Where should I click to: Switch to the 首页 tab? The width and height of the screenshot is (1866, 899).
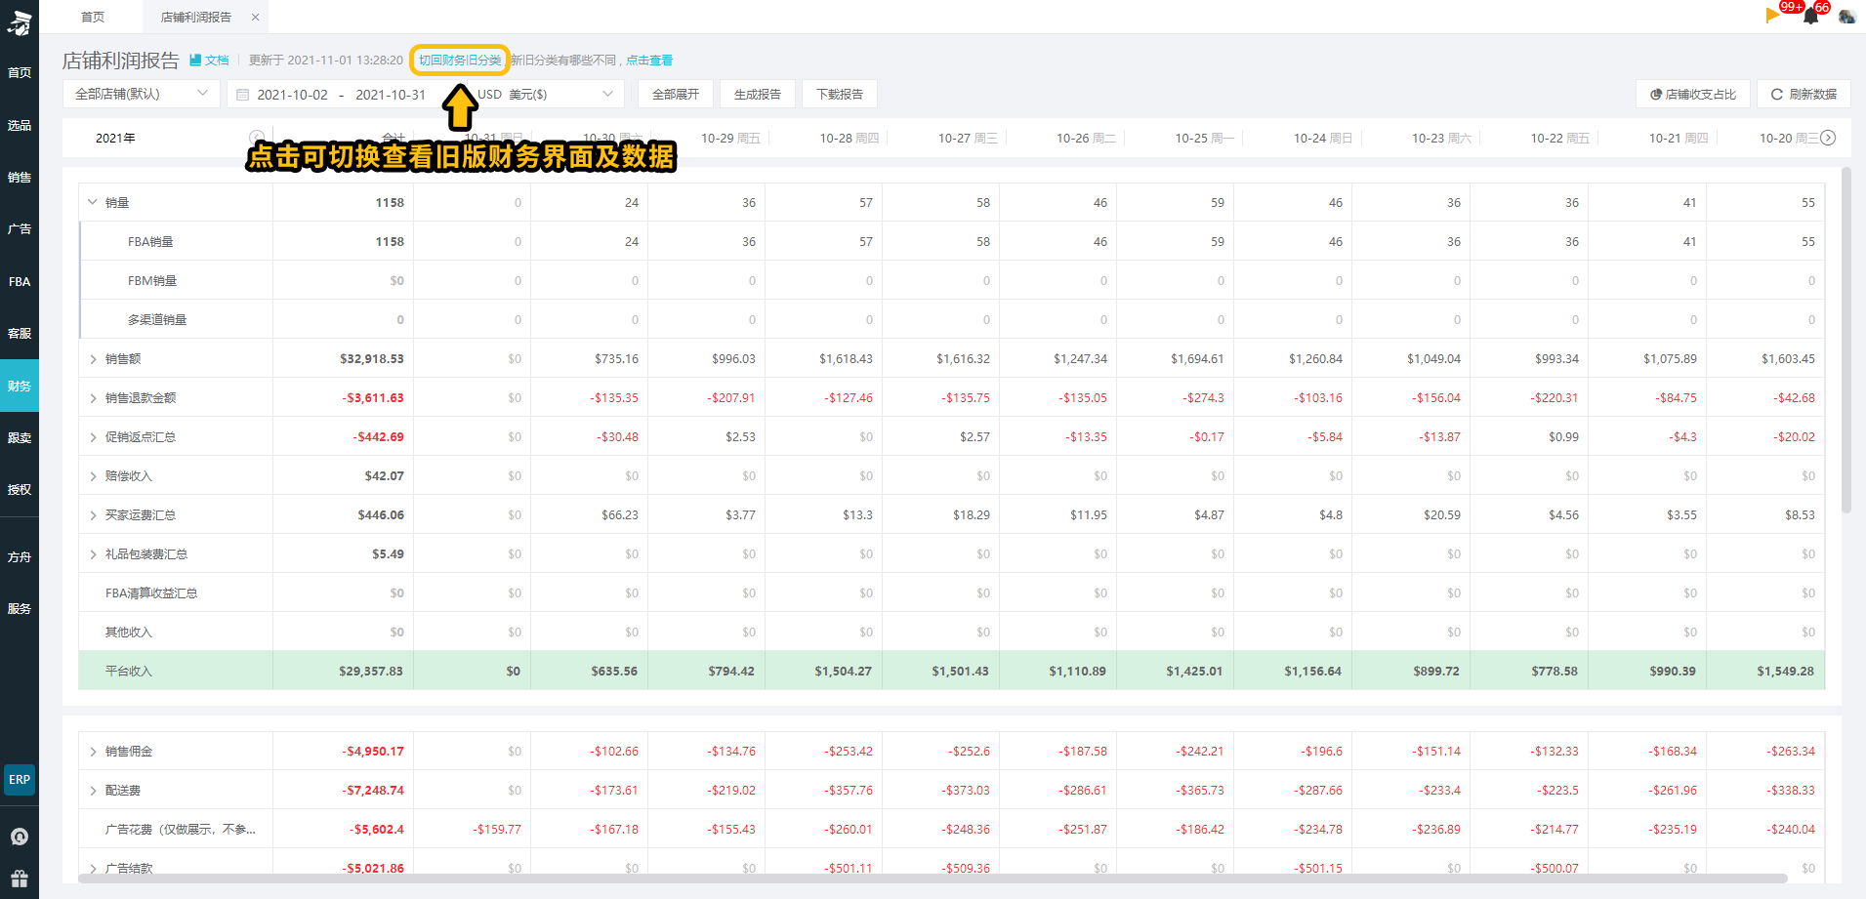click(93, 17)
